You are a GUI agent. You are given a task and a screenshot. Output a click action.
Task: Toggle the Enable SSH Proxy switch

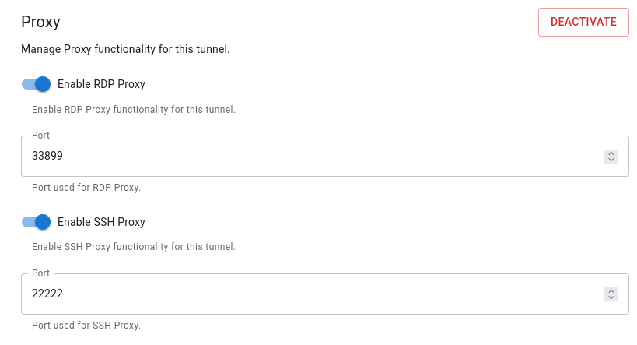click(36, 222)
